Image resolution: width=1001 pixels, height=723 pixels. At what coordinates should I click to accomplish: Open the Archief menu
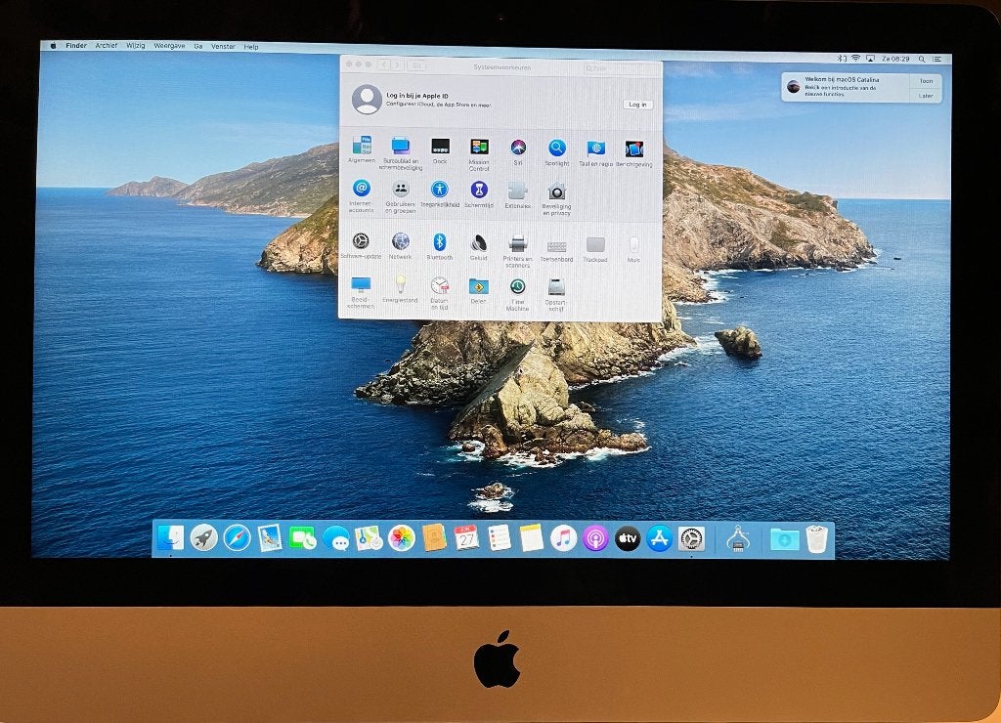coord(107,46)
